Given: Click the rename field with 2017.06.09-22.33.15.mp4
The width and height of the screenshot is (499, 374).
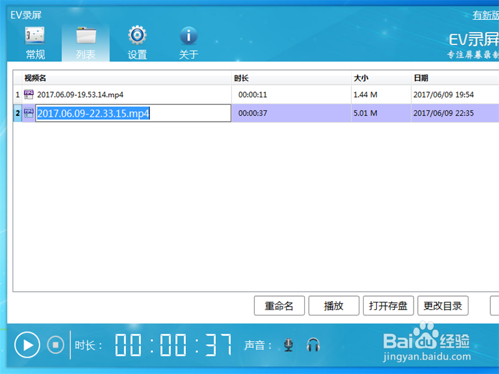Looking at the screenshot, I should [x=133, y=113].
